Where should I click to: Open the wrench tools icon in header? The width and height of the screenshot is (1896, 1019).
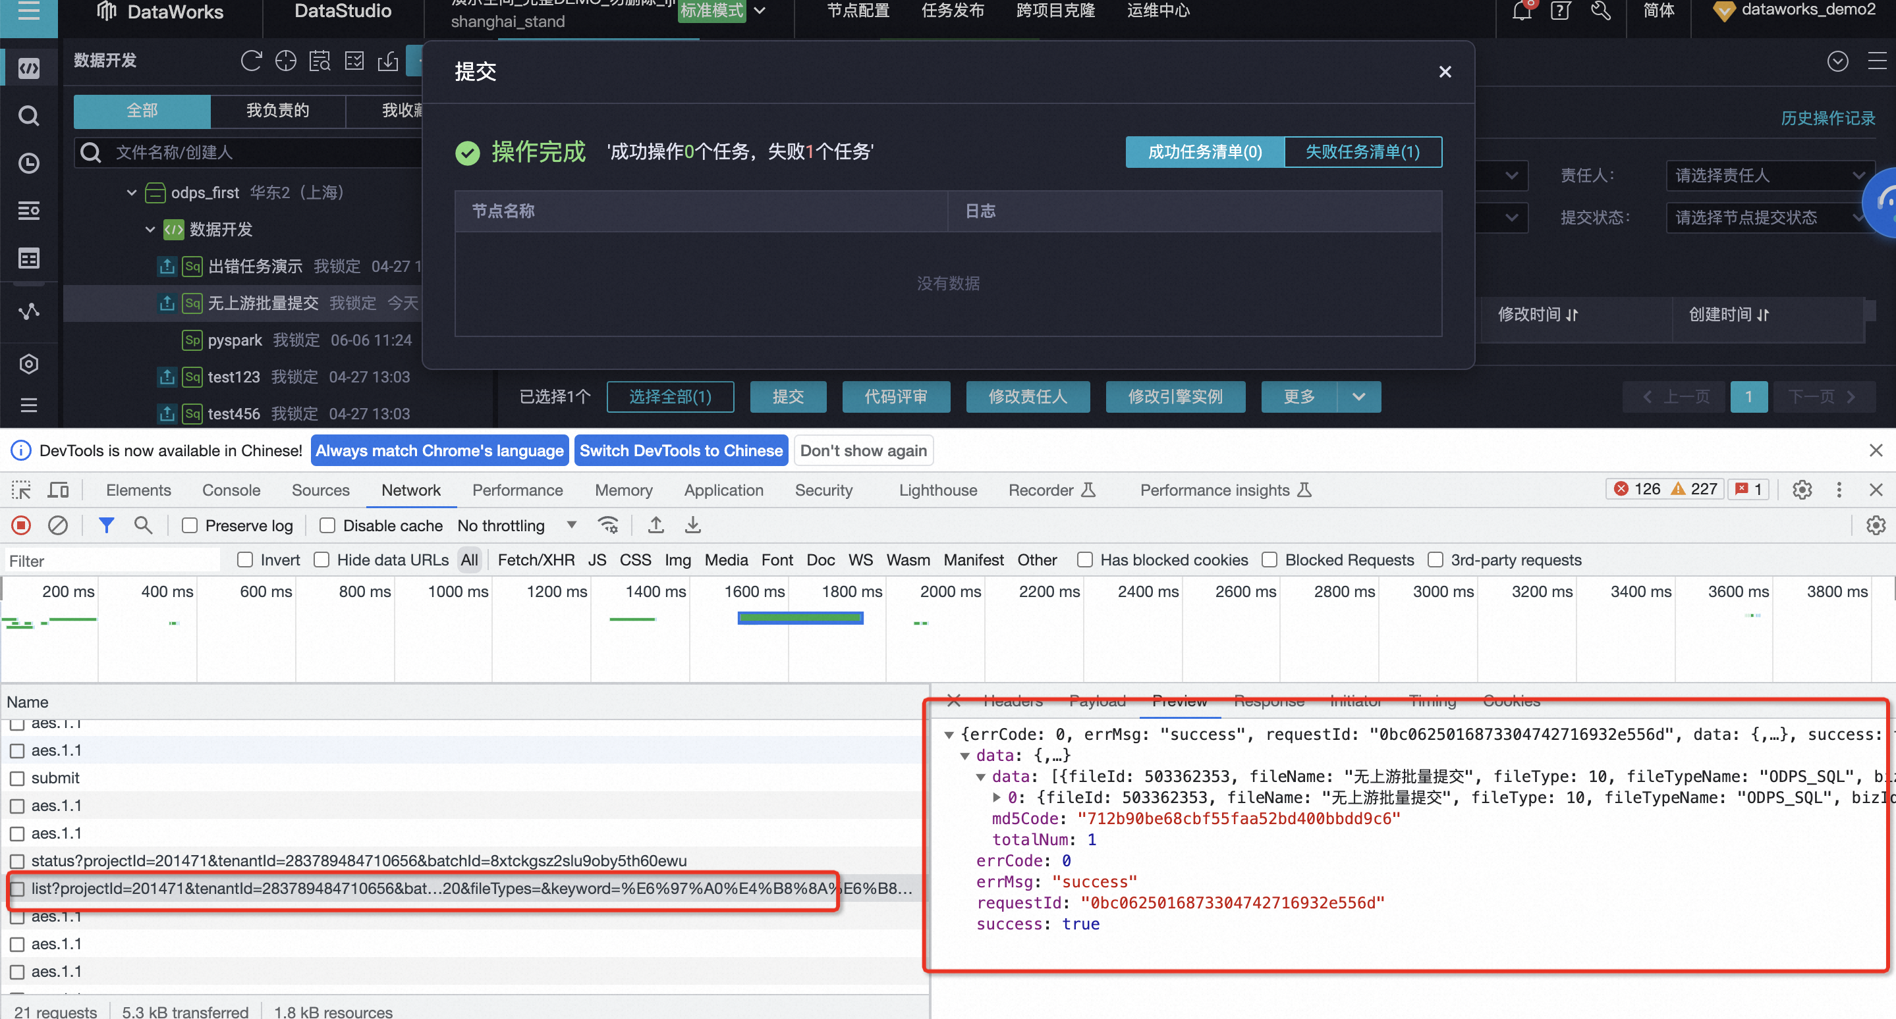point(1601,11)
